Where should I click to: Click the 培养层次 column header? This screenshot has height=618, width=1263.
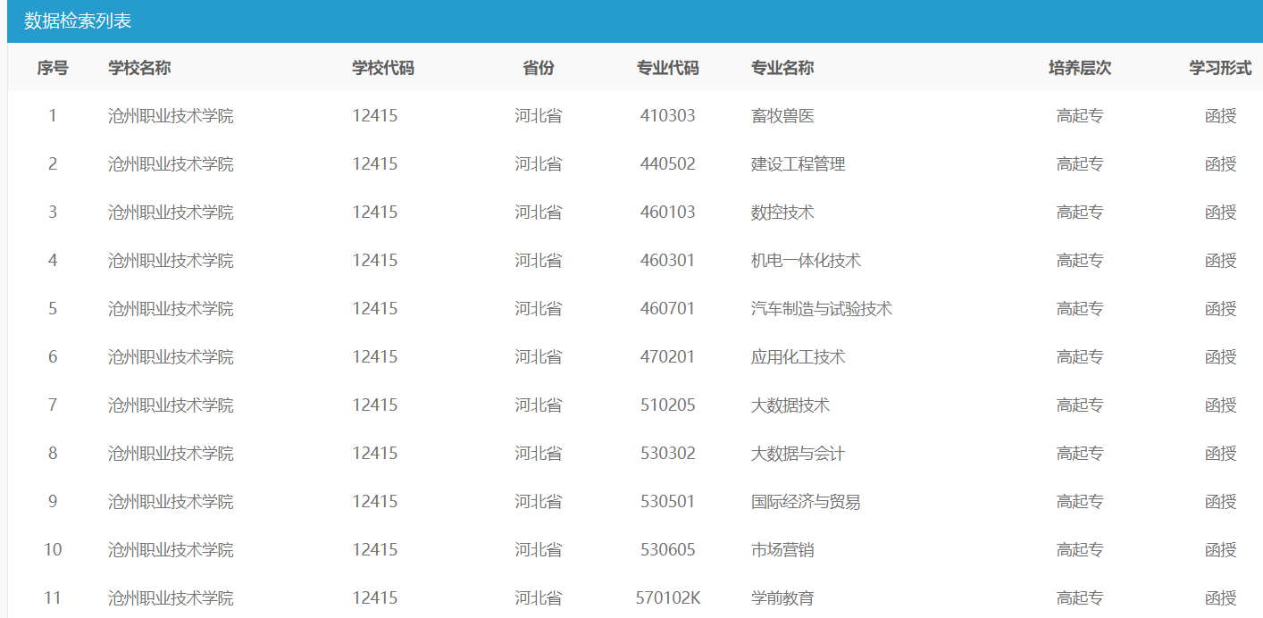pos(1080,68)
